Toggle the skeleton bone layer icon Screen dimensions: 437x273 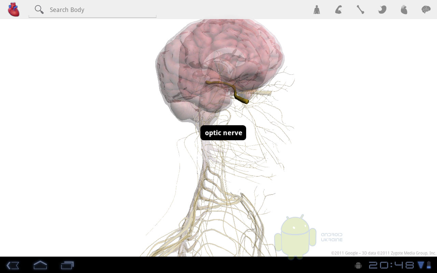point(361,10)
